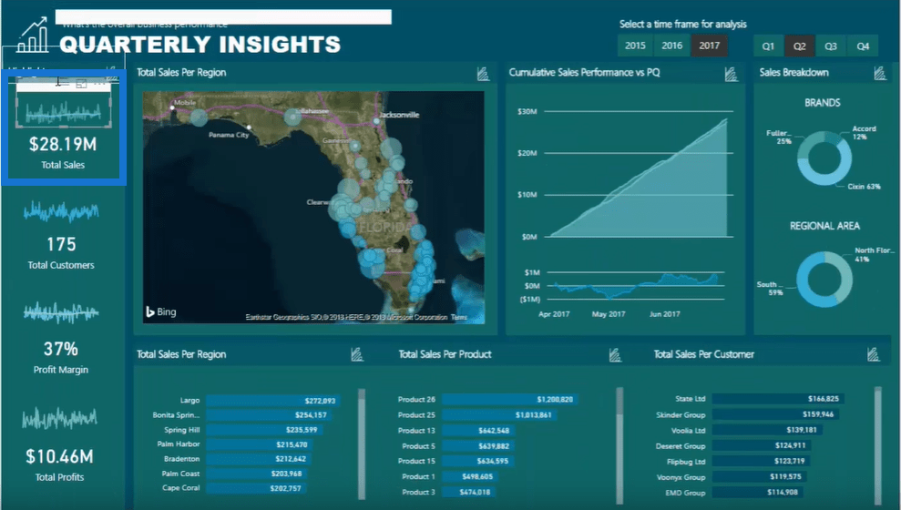The height and width of the screenshot is (510, 901).
Task: Select the Voolia Ltd bar worth $139,181
Action: (767, 430)
